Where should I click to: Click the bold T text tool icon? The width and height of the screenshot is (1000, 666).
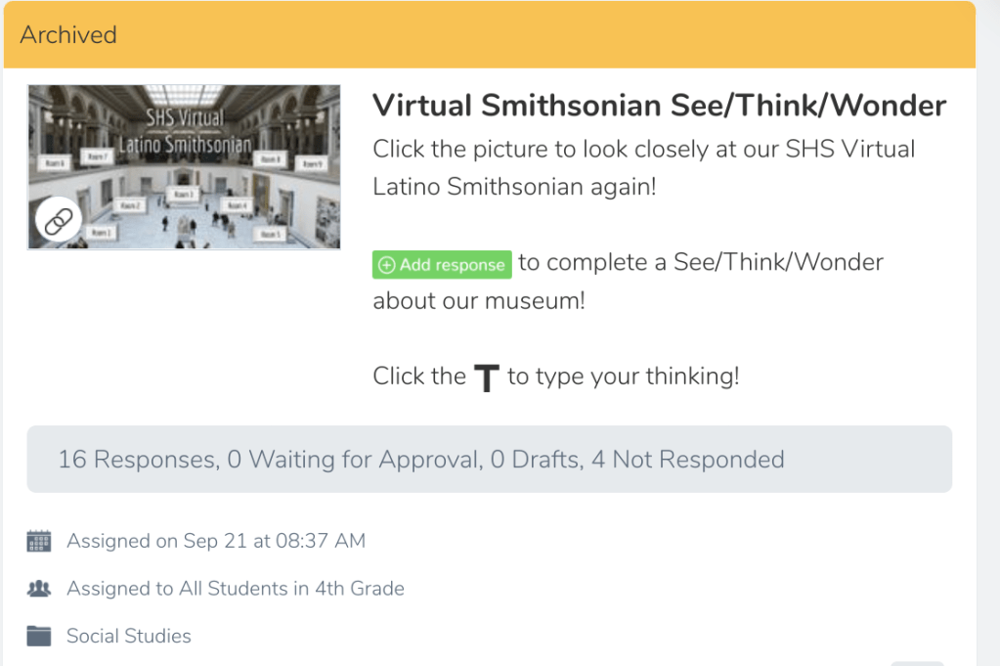(486, 377)
